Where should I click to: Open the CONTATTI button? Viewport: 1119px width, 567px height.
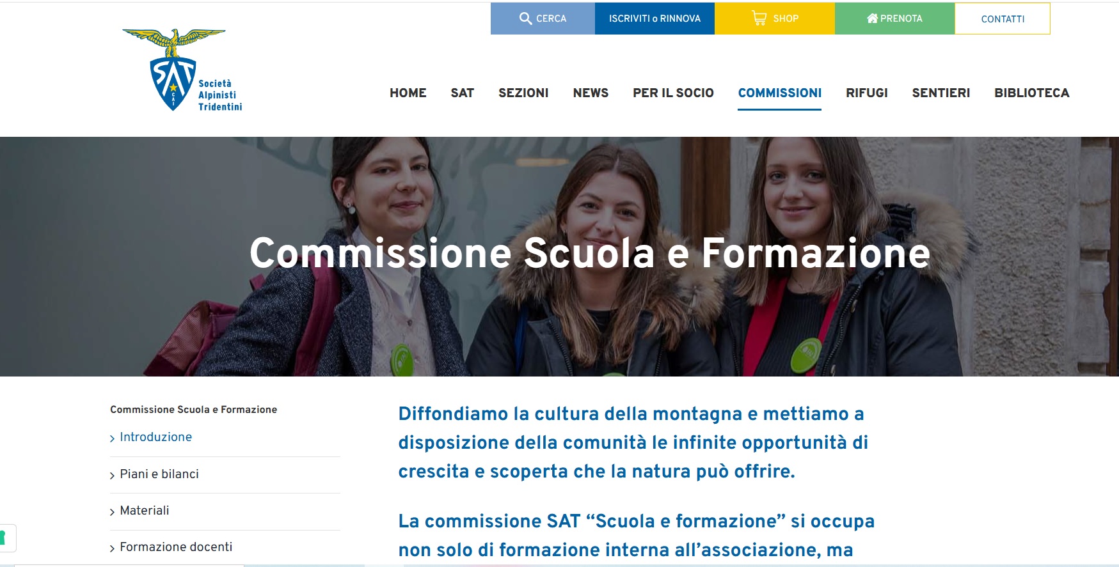[x=1003, y=19]
